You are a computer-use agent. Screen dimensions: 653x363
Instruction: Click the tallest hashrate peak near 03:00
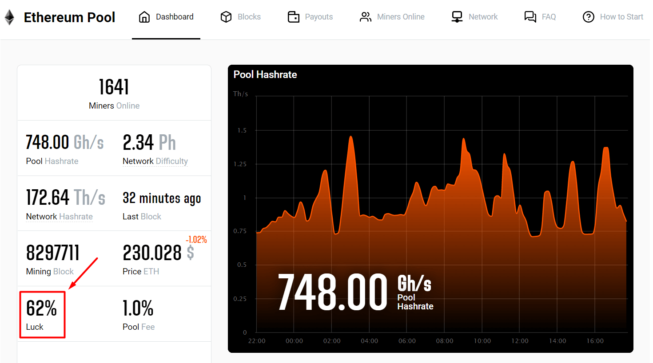(351, 137)
